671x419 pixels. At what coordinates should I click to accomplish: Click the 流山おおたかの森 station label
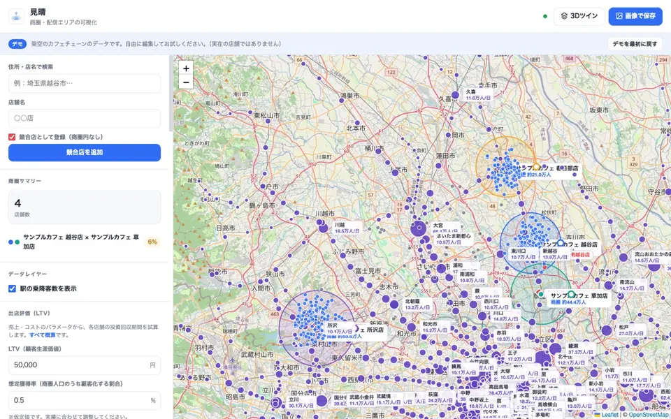651,257
